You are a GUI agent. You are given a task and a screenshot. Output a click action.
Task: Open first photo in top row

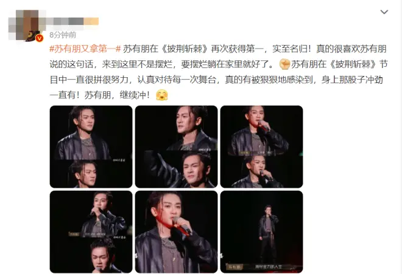(x=91, y=146)
